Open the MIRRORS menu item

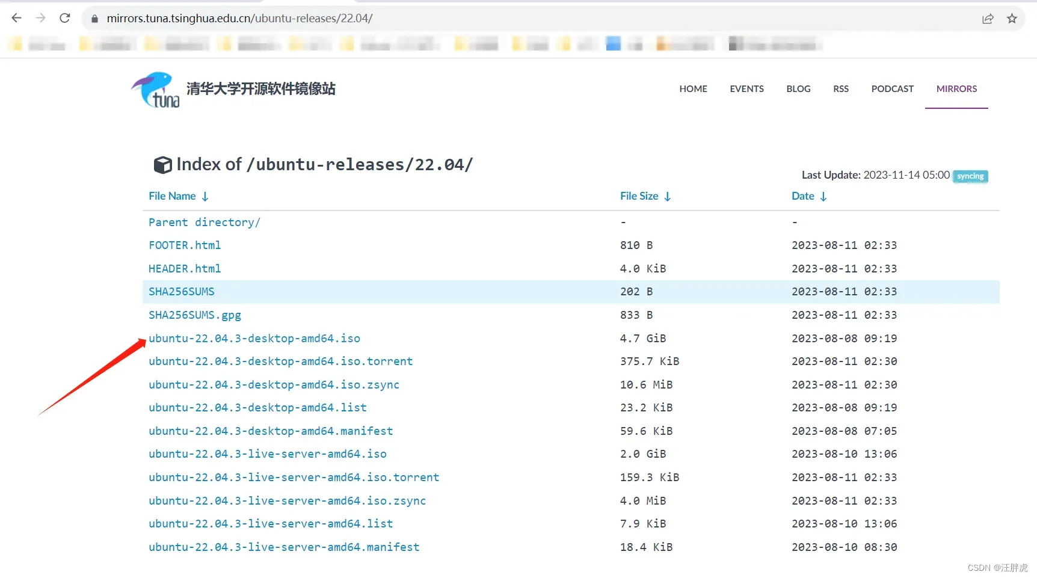point(956,89)
